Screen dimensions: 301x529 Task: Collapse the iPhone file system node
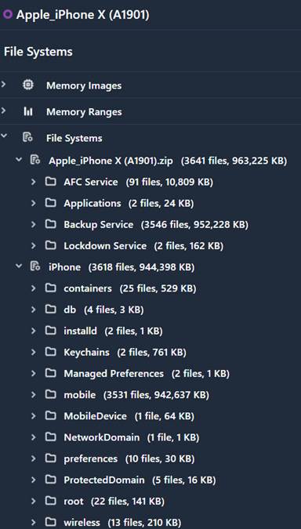pyautogui.click(x=19, y=266)
